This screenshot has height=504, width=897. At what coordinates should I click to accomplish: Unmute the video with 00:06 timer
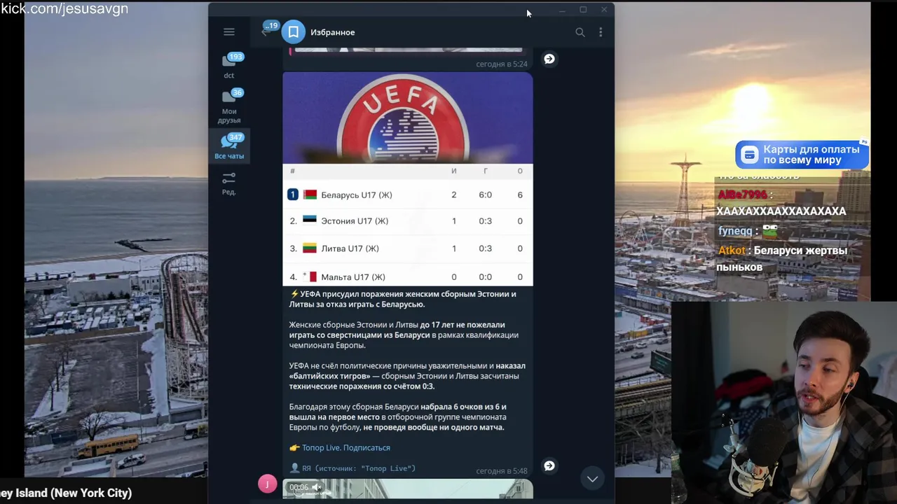point(317,487)
